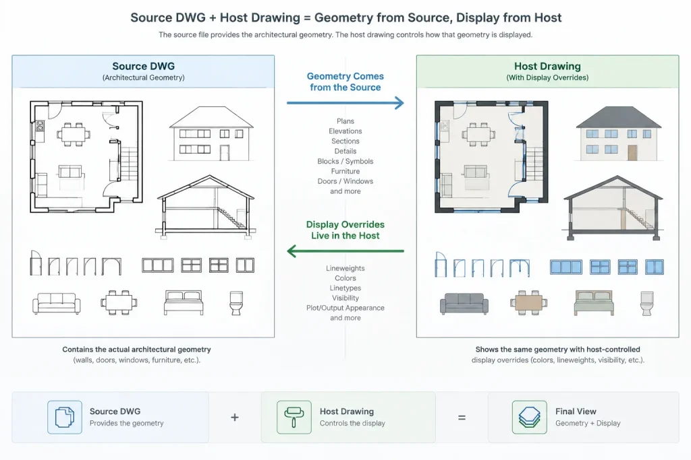Pick the blue triple-pane window in Host Drawing
691x460 pixels.
tap(566, 267)
